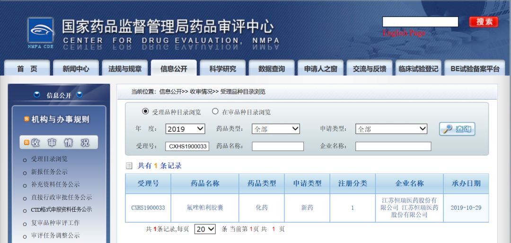Click the 承办日期 column header
511x243 pixels.
pos(466,184)
